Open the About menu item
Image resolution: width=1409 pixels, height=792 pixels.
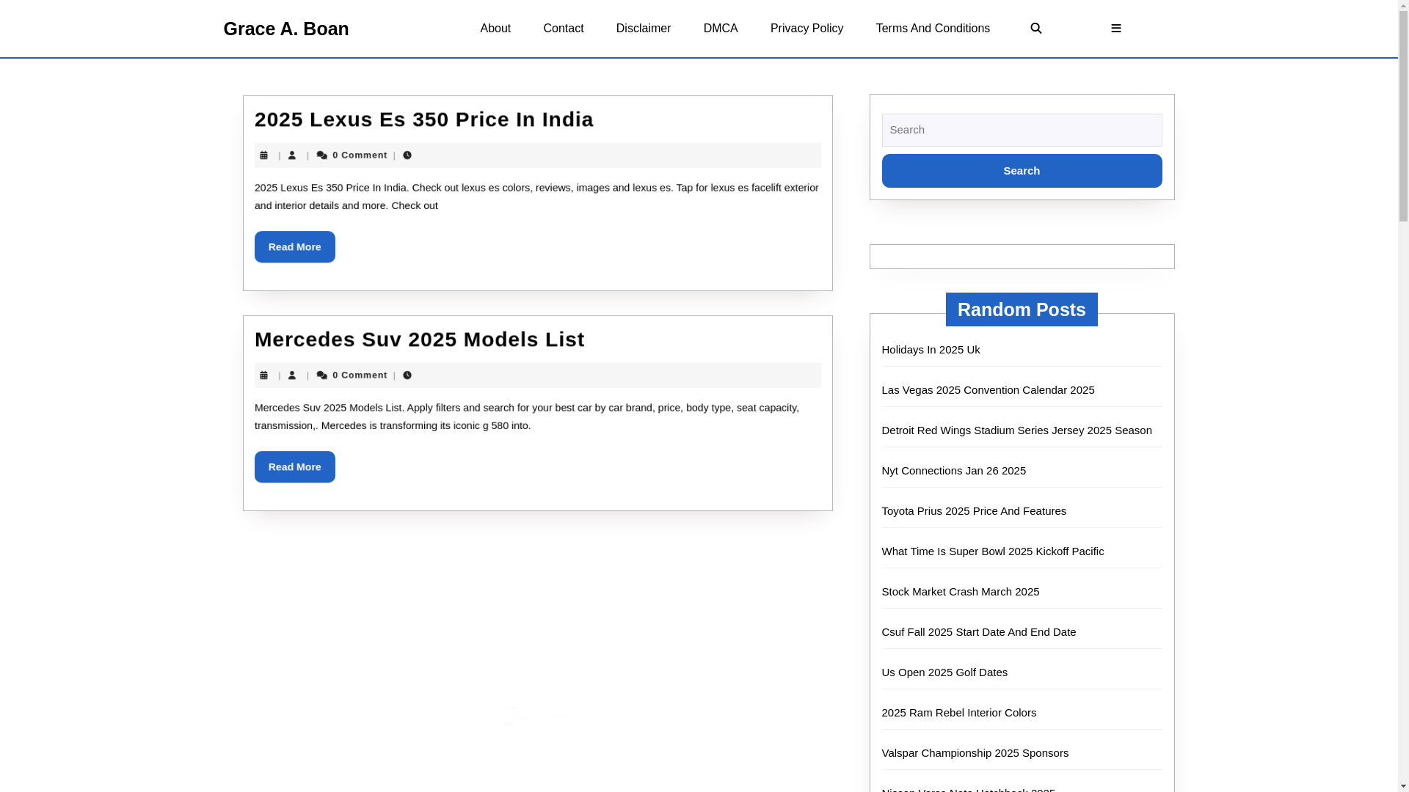click(x=495, y=28)
